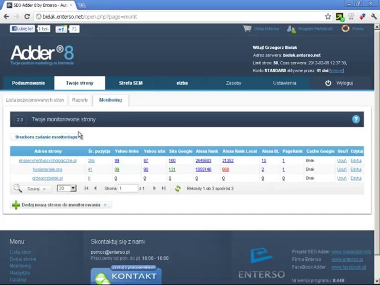Click the Strona page number field
This screenshot has height=285, width=380.
[128, 188]
